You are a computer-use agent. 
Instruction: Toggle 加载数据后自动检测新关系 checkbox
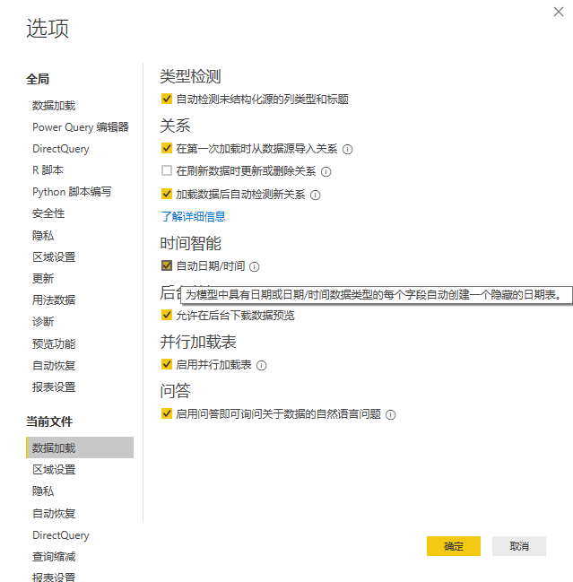(x=167, y=194)
